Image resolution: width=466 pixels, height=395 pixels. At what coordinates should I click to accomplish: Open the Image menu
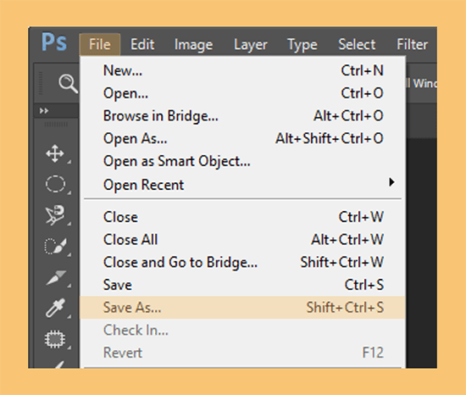[193, 45]
